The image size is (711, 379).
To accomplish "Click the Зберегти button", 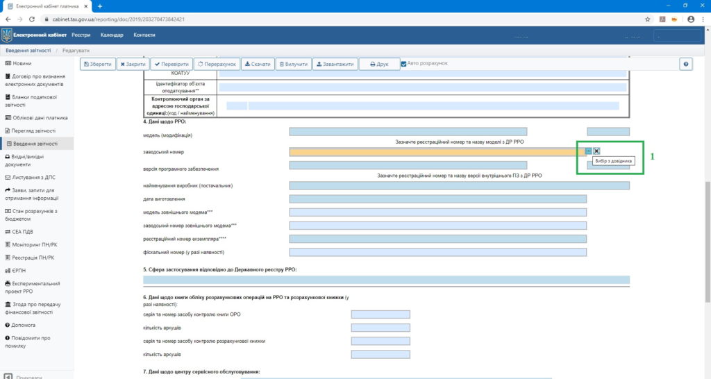I will pos(97,64).
